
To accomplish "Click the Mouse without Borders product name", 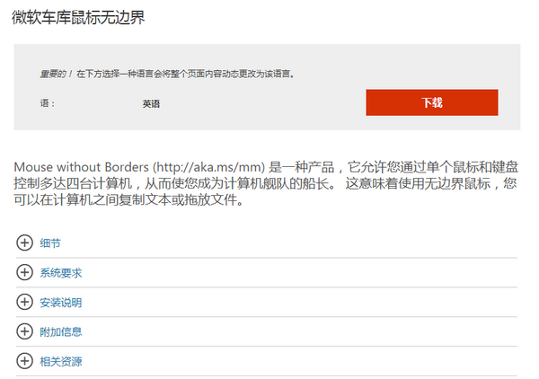I will click(x=81, y=167).
